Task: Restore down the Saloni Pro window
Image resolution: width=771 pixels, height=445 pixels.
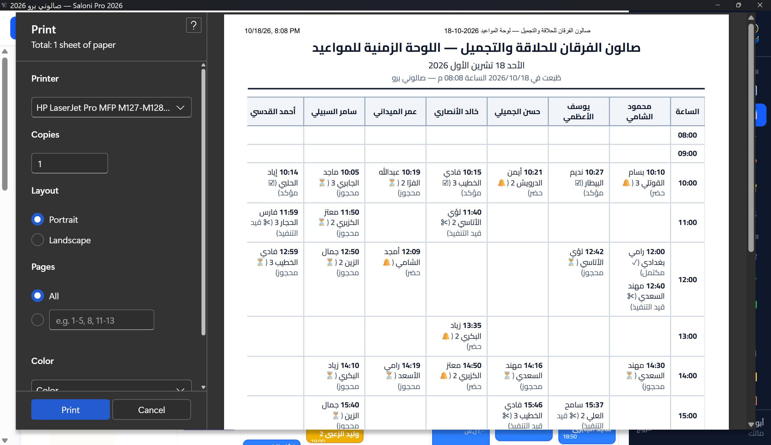Action: click(x=738, y=5)
